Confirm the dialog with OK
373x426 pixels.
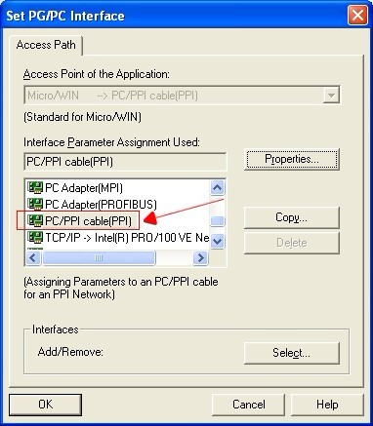(45, 405)
